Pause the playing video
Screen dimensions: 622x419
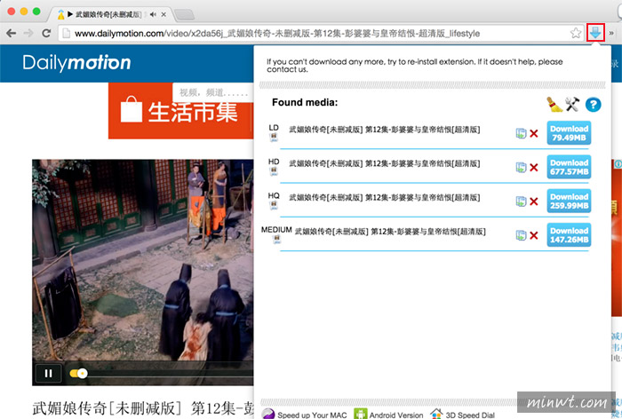pyautogui.click(x=48, y=374)
